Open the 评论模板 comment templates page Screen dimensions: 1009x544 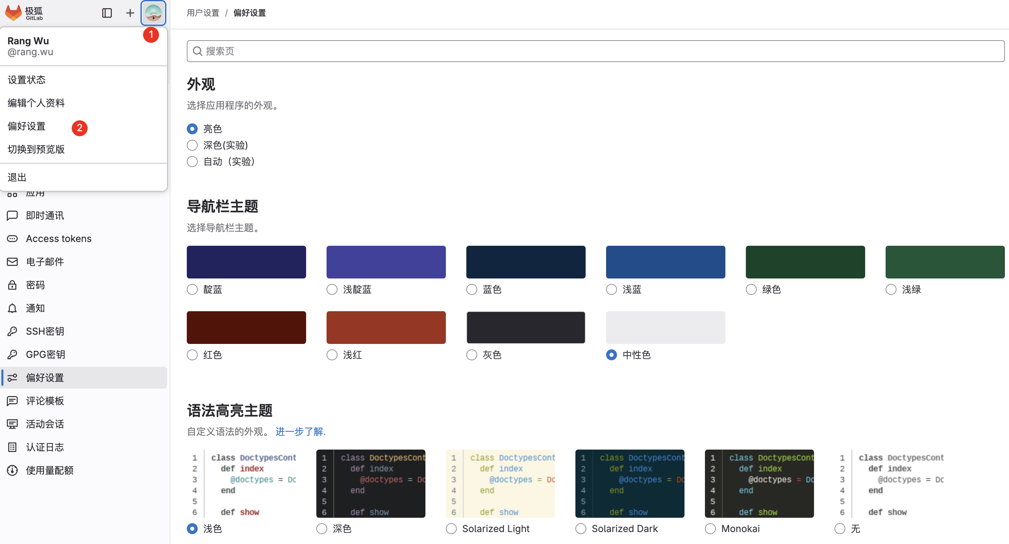tap(45, 401)
